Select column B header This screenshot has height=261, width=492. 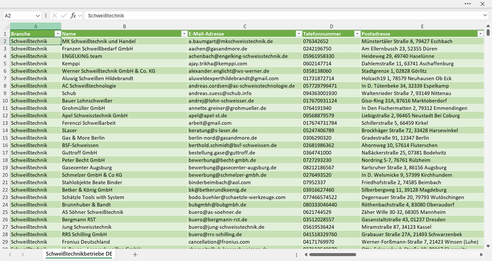coord(125,26)
